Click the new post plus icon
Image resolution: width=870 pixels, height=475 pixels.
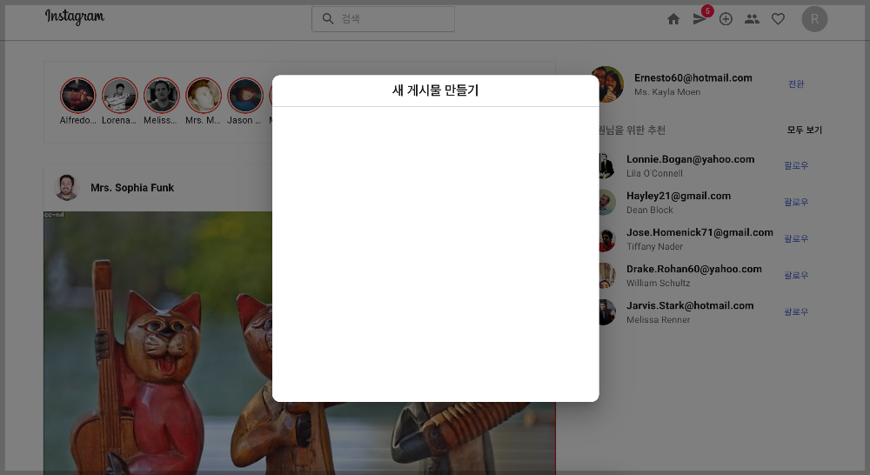(726, 19)
